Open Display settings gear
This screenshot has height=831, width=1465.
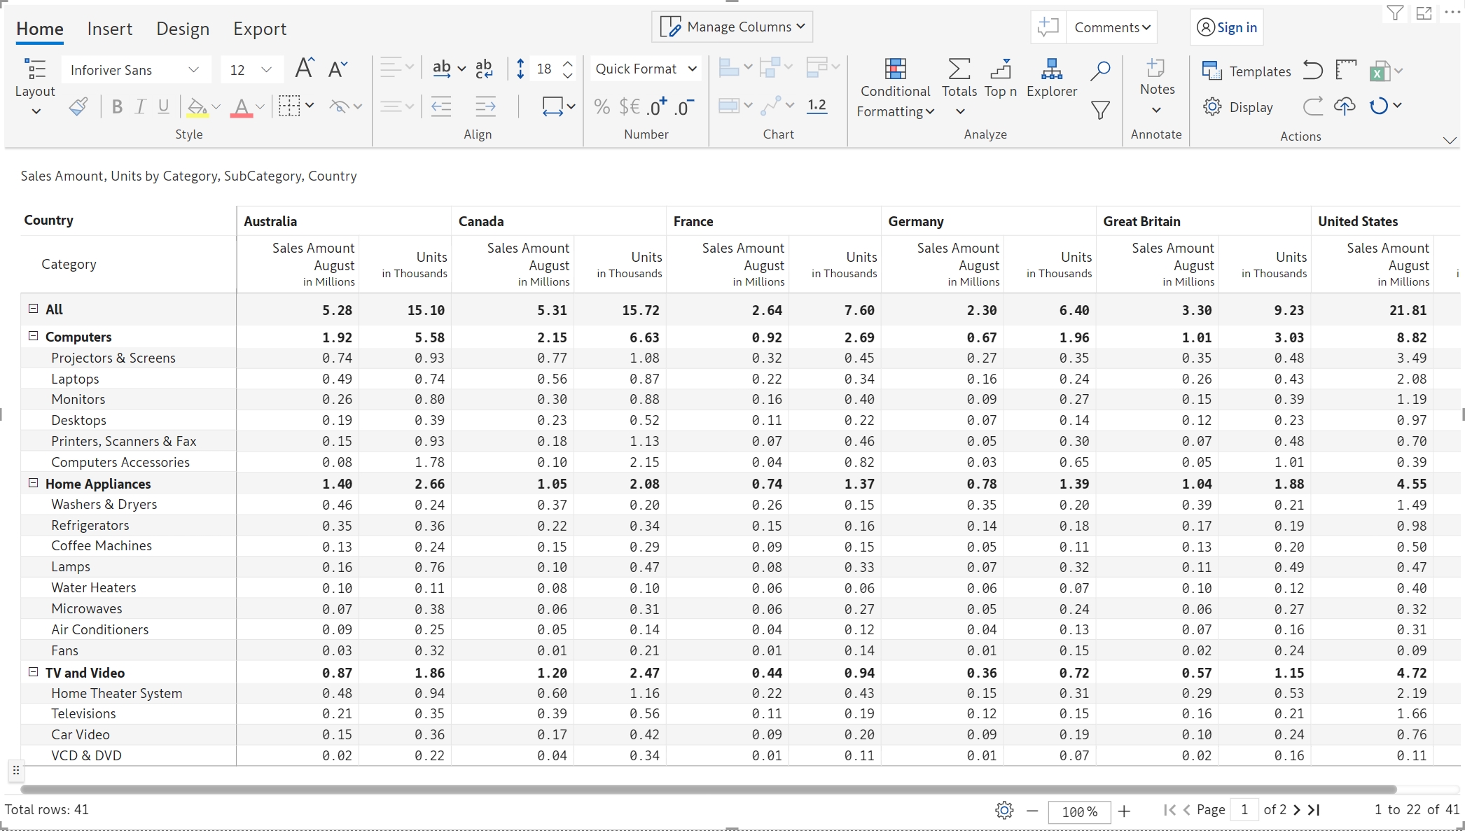[x=1212, y=106]
